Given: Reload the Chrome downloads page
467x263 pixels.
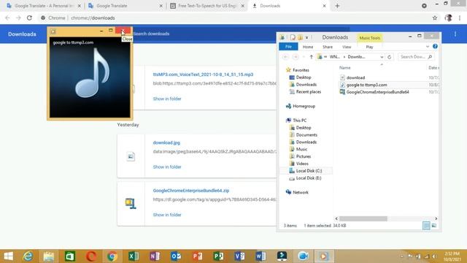Looking at the screenshot, I should tap(29, 18).
